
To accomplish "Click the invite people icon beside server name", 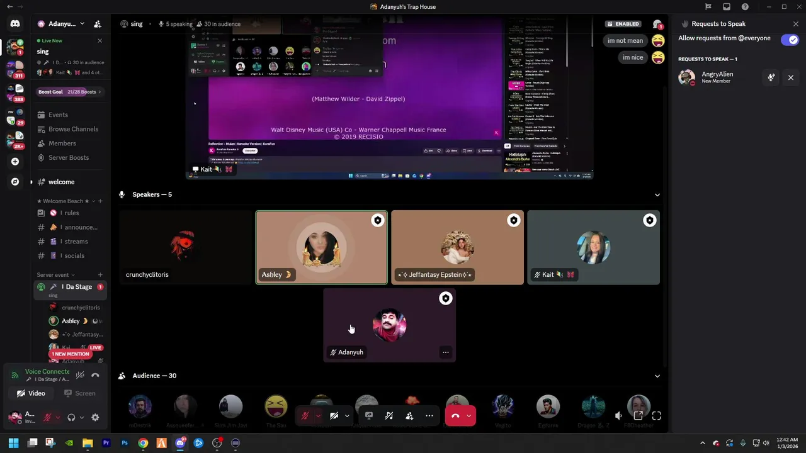I will [x=98, y=24].
